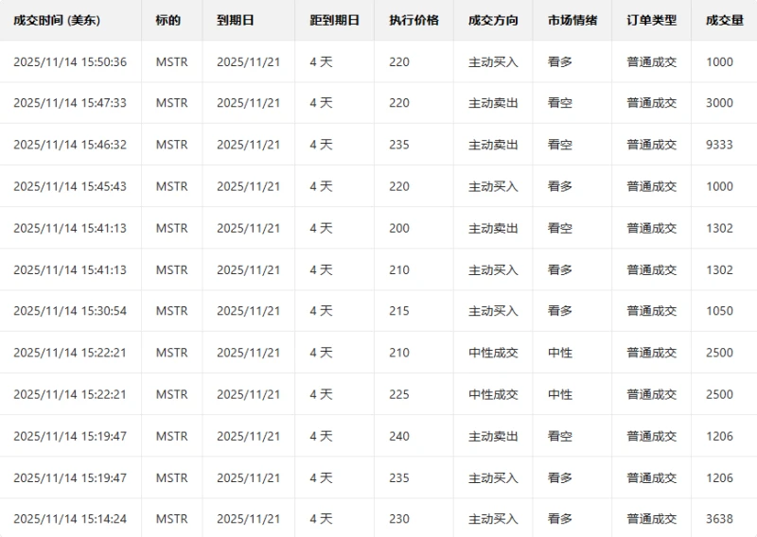
Task: Select the 15:30:54 trade time cell
Action: point(70,311)
